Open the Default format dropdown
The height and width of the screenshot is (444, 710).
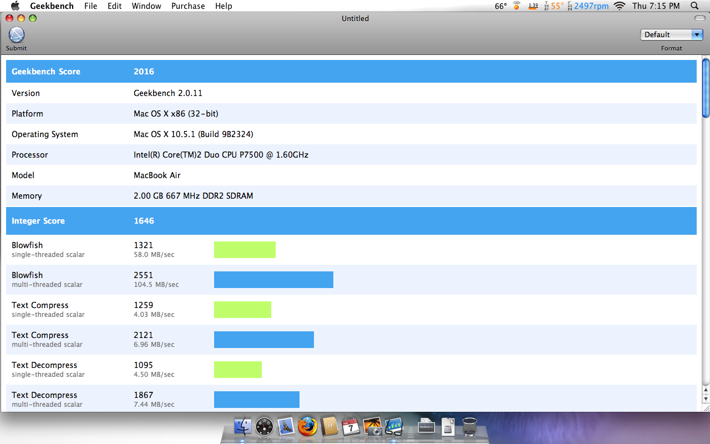click(x=672, y=34)
